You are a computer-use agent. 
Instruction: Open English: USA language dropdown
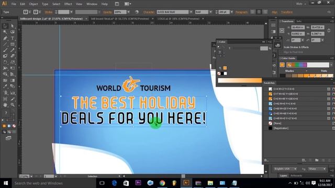pyautogui.click(x=285, y=169)
